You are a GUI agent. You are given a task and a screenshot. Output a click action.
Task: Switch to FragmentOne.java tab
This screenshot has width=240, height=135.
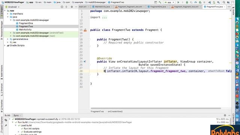158,7
